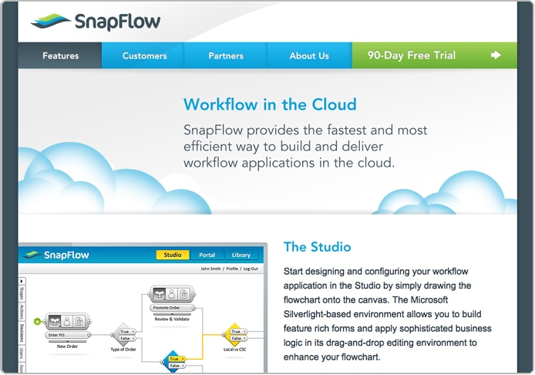Open the Features navigation tab
Screen dimensions: 535x375
(x=60, y=56)
